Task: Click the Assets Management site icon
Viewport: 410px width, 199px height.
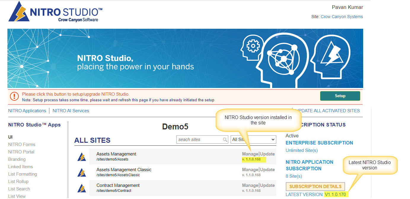Action: click(x=82, y=157)
